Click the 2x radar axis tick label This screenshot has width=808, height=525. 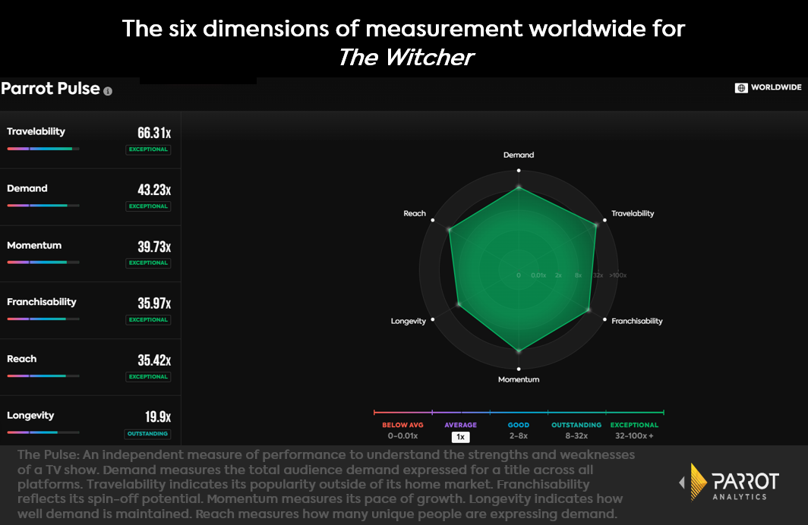coord(558,275)
